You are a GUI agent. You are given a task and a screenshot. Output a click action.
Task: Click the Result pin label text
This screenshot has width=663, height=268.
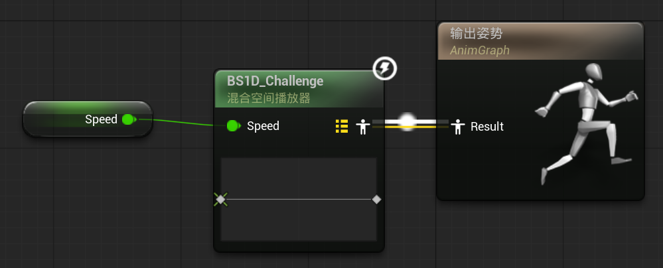click(x=487, y=126)
